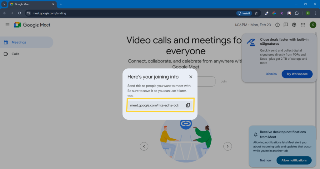
Task: Close the joining info dialog
Action: click(x=191, y=77)
